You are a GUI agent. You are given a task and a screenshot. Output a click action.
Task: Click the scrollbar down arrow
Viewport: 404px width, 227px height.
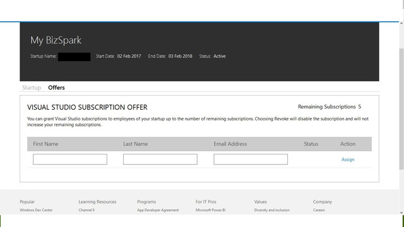click(401, 212)
